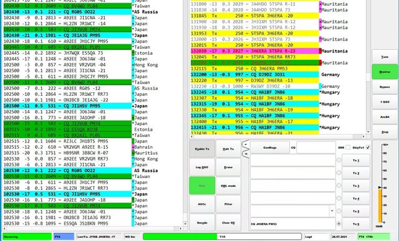Enable the RRR checkbox
Image resolution: width=399 pixels, height=241 pixels.
pyautogui.click(x=348, y=148)
